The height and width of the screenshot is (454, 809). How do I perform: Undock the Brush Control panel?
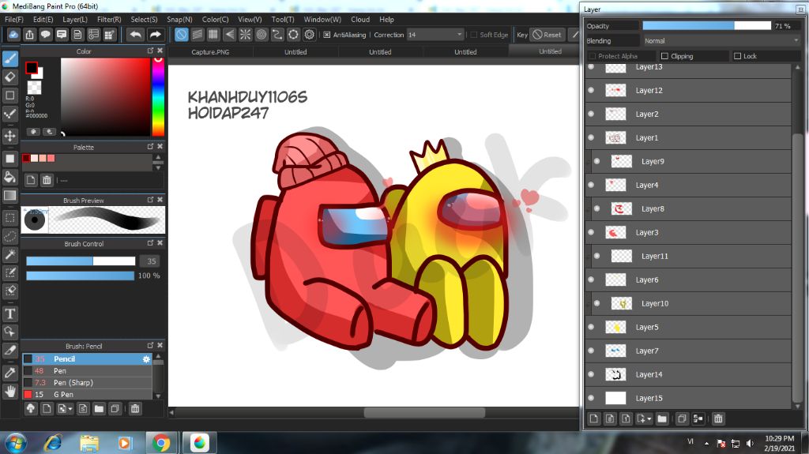(x=150, y=243)
